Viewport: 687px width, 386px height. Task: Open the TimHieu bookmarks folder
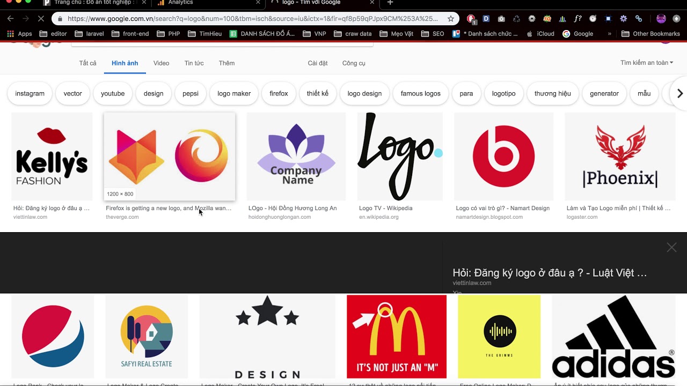[x=205, y=34]
